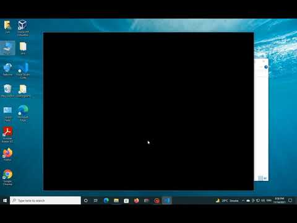This screenshot has width=297, height=223.
Task: Open the Windows Start menu
Action: [x=5, y=200]
